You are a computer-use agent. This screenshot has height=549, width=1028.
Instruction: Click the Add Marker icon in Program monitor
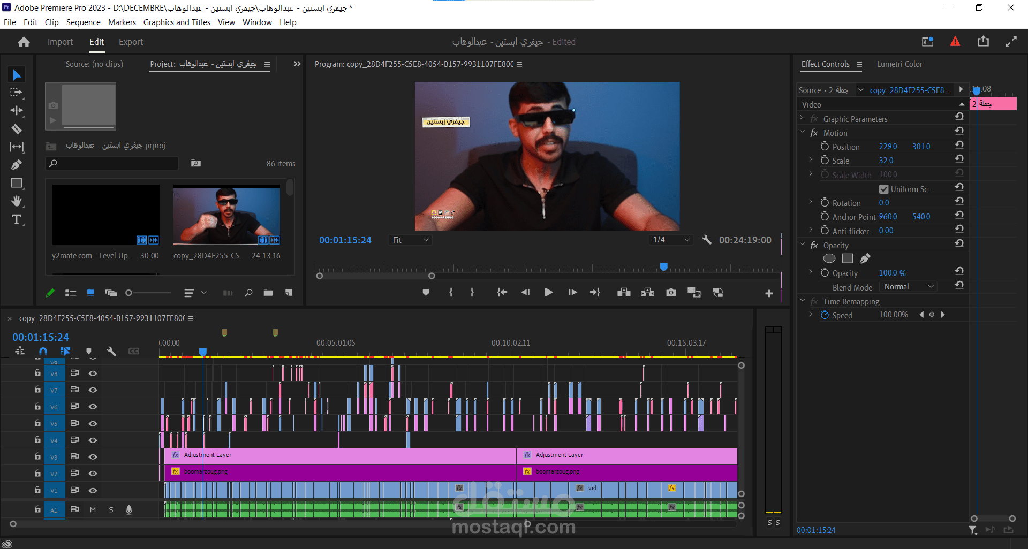pyautogui.click(x=426, y=293)
